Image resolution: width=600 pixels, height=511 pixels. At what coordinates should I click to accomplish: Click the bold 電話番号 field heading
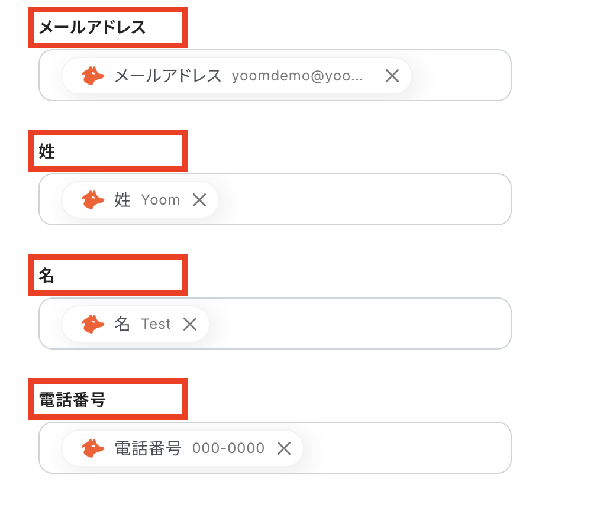[72, 400]
